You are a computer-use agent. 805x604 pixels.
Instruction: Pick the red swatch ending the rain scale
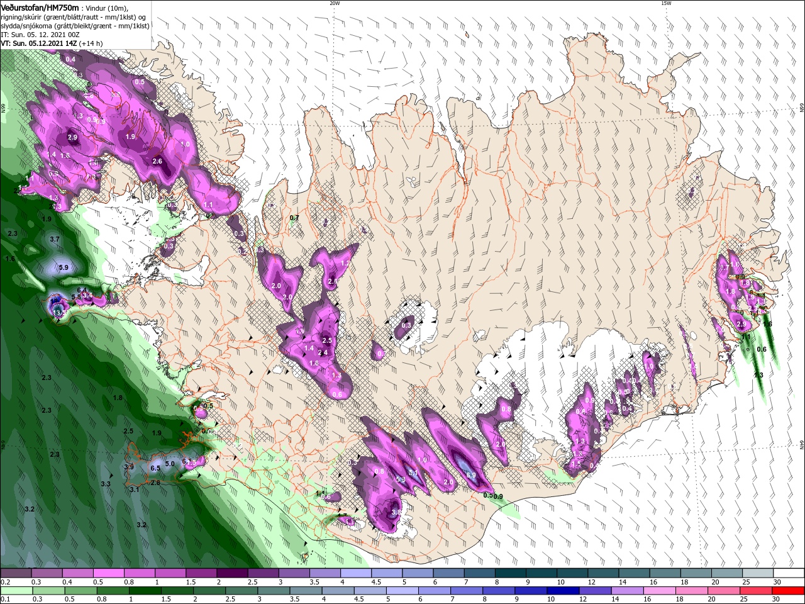pyautogui.click(x=789, y=590)
